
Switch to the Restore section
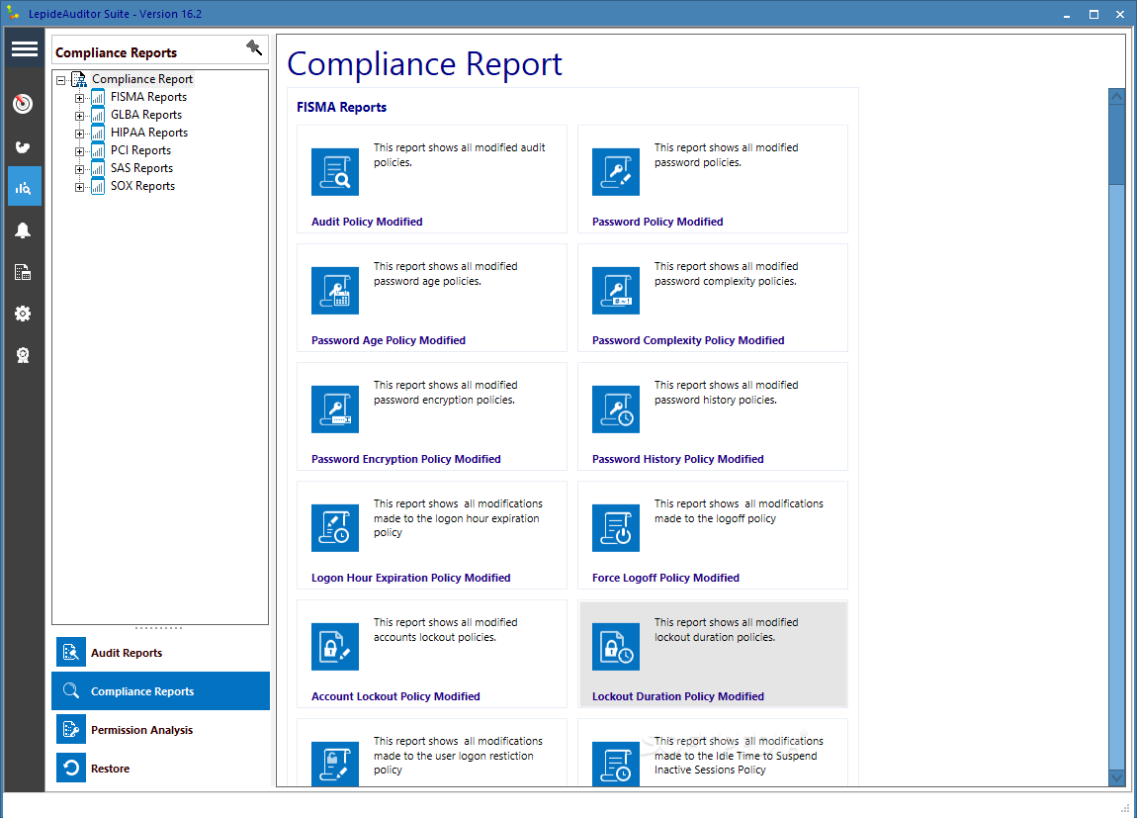pos(160,768)
